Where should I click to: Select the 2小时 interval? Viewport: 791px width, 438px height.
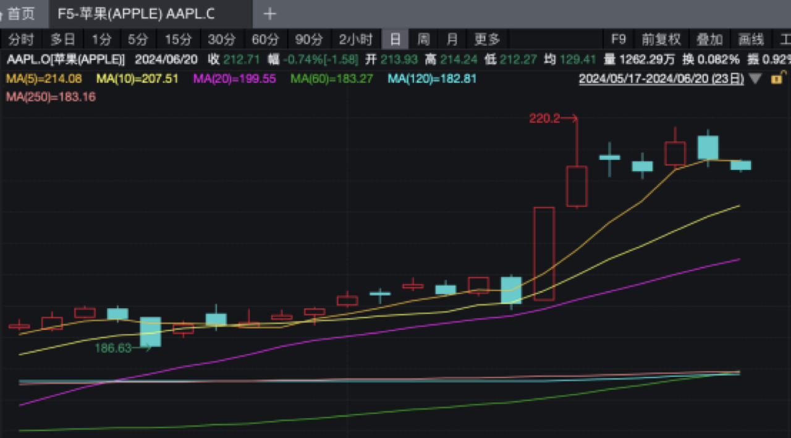tap(355, 40)
